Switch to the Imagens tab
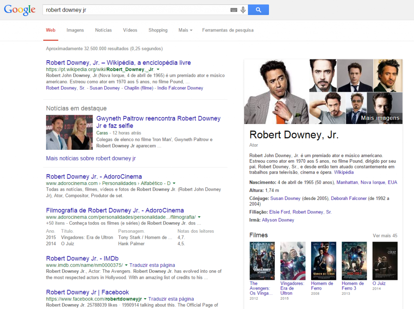414x309 pixels. pyautogui.click(x=75, y=30)
